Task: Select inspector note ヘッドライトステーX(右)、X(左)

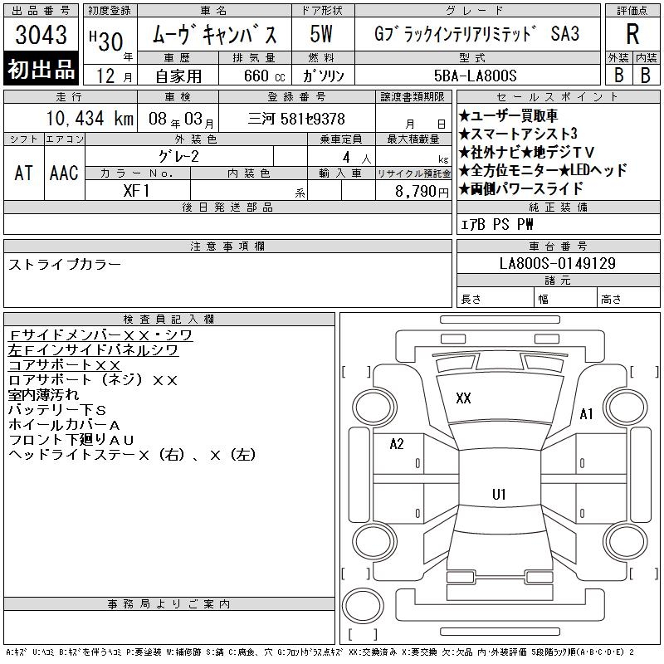Action: click(x=133, y=455)
